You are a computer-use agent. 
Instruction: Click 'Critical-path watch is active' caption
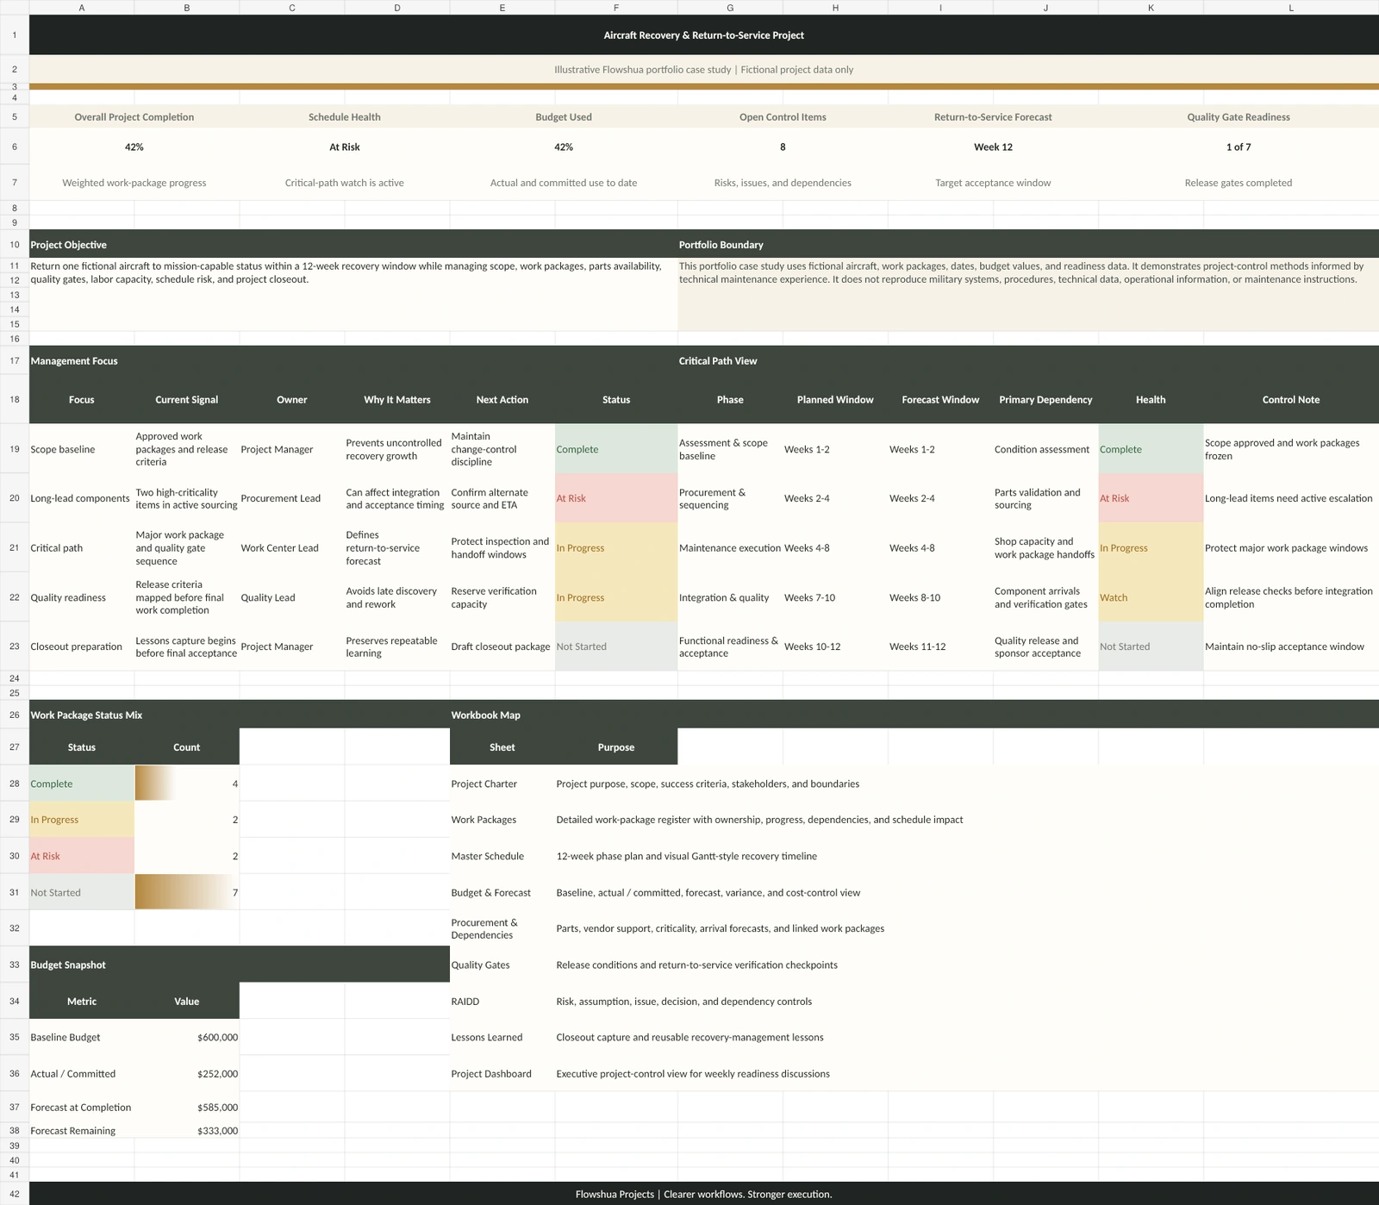345,183
